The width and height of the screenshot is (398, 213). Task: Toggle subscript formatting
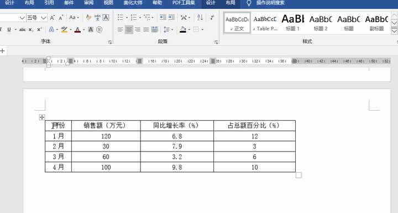(x=31, y=29)
